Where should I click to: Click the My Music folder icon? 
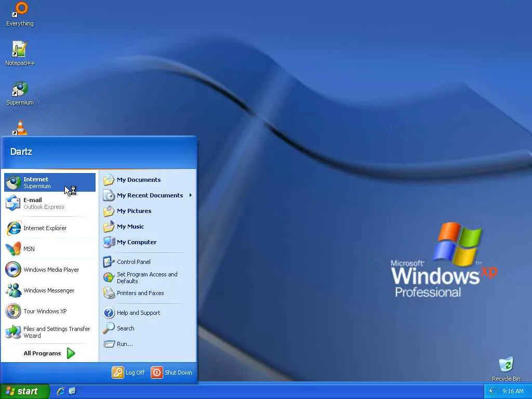[109, 227]
